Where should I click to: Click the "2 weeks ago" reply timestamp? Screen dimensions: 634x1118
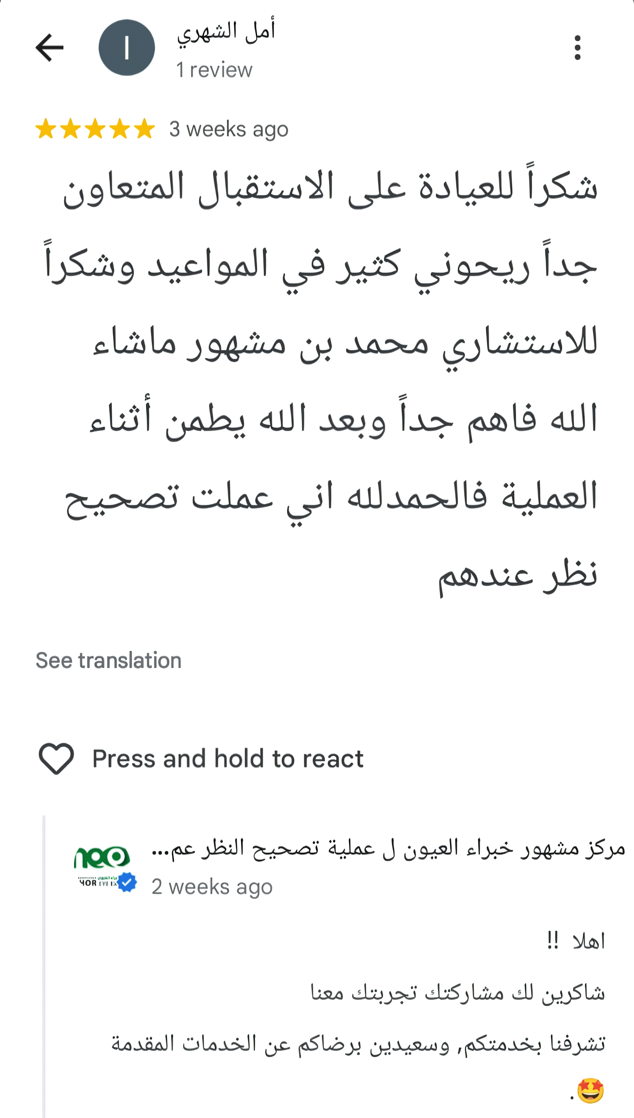coord(212,886)
